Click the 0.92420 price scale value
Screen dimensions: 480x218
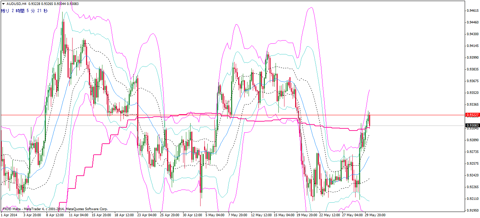pyautogui.click(x=473, y=175)
